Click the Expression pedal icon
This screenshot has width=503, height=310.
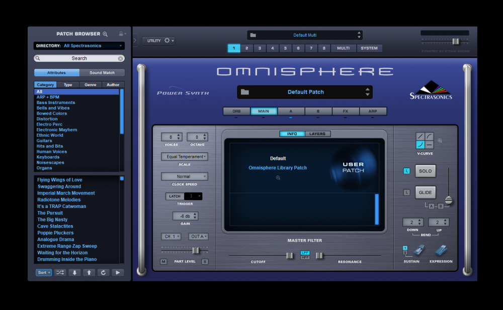(x=441, y=250)
